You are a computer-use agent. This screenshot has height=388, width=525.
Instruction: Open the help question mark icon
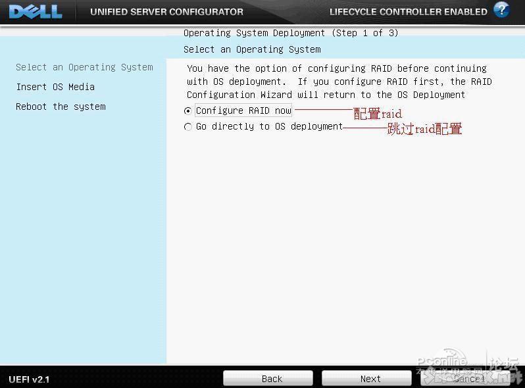[x=501, y=10]
